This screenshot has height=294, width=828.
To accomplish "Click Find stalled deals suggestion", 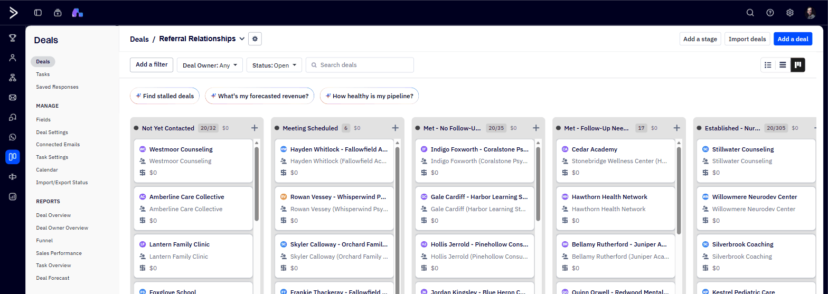I will [x=164, y=96].
